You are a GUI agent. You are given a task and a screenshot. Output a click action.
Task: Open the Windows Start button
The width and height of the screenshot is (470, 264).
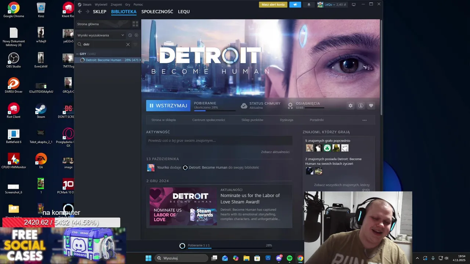[148, 258]
